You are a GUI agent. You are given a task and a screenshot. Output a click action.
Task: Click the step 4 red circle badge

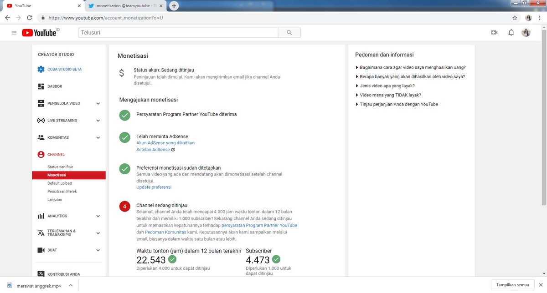click(x=125, y=207)
